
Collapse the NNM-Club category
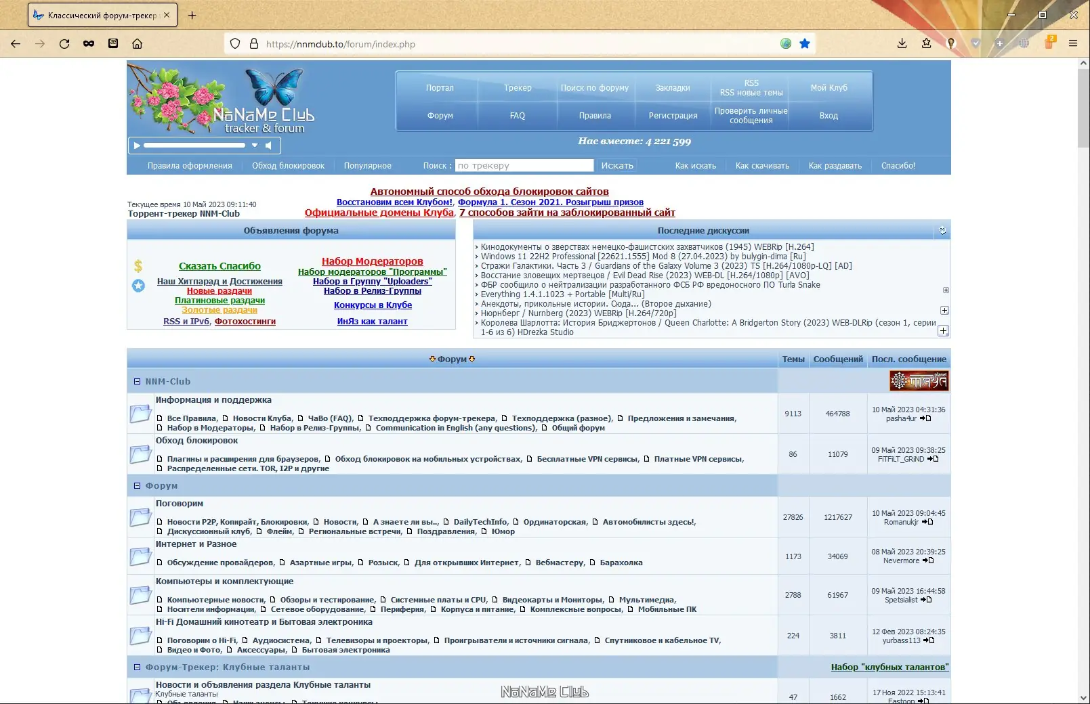[137, 382]
